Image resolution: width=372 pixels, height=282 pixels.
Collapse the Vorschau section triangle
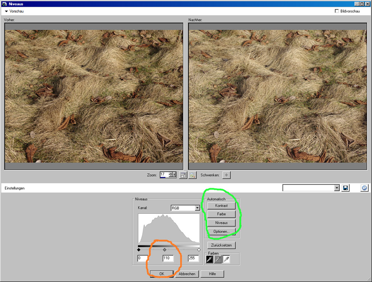tap(6, 11)
